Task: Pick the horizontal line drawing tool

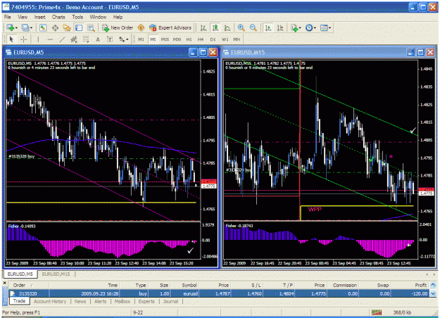Action: click(50, 39)
